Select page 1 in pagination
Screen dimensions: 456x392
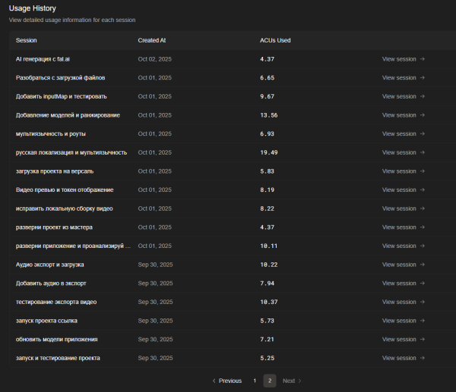(x=255, y=381)
